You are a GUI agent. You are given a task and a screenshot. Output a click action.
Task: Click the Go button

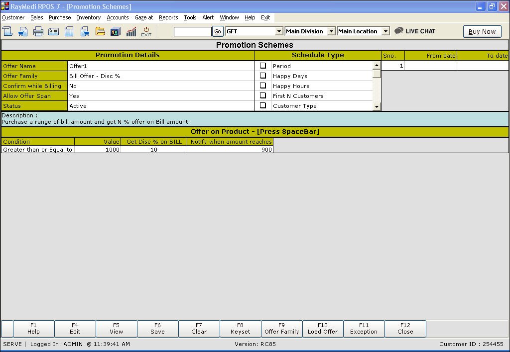[218, 31]
